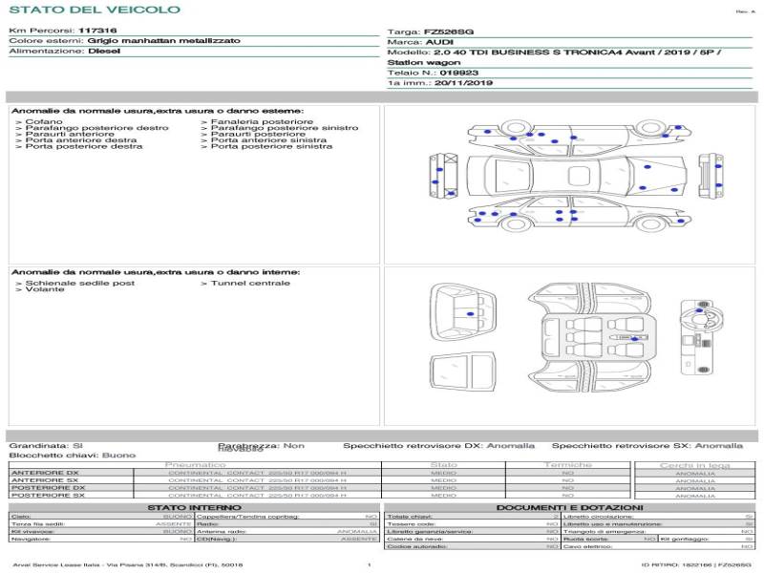764x573 pixels.
Task: Click the rear seat backrest interior diagram
Action: (463, 312)
